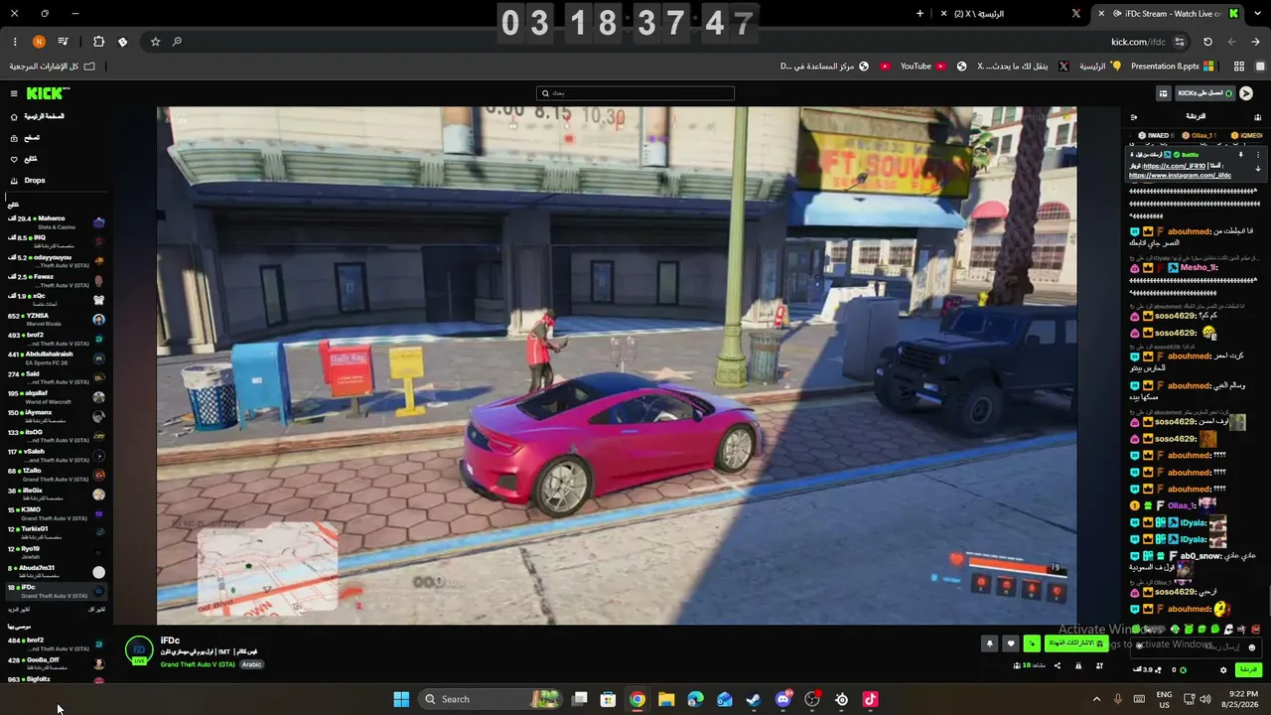Collapse the pinned BotRix message
This screenshot has width=1271, height=715.
click(1258, 169)
